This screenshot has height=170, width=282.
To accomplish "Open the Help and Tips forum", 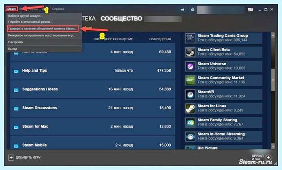I will tap(34, 70).
